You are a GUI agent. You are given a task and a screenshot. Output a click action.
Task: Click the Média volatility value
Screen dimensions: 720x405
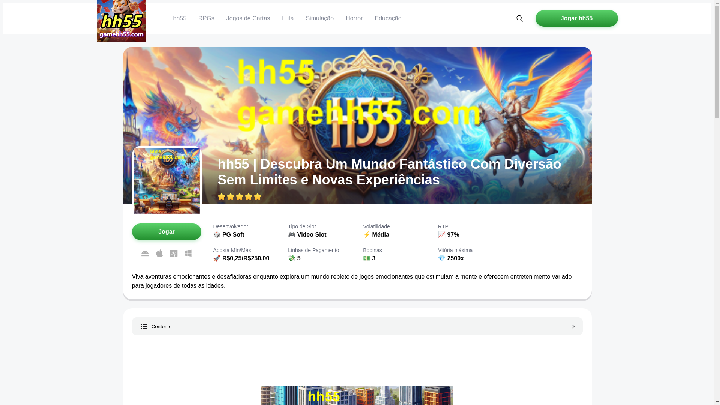[x=381, y=235]
